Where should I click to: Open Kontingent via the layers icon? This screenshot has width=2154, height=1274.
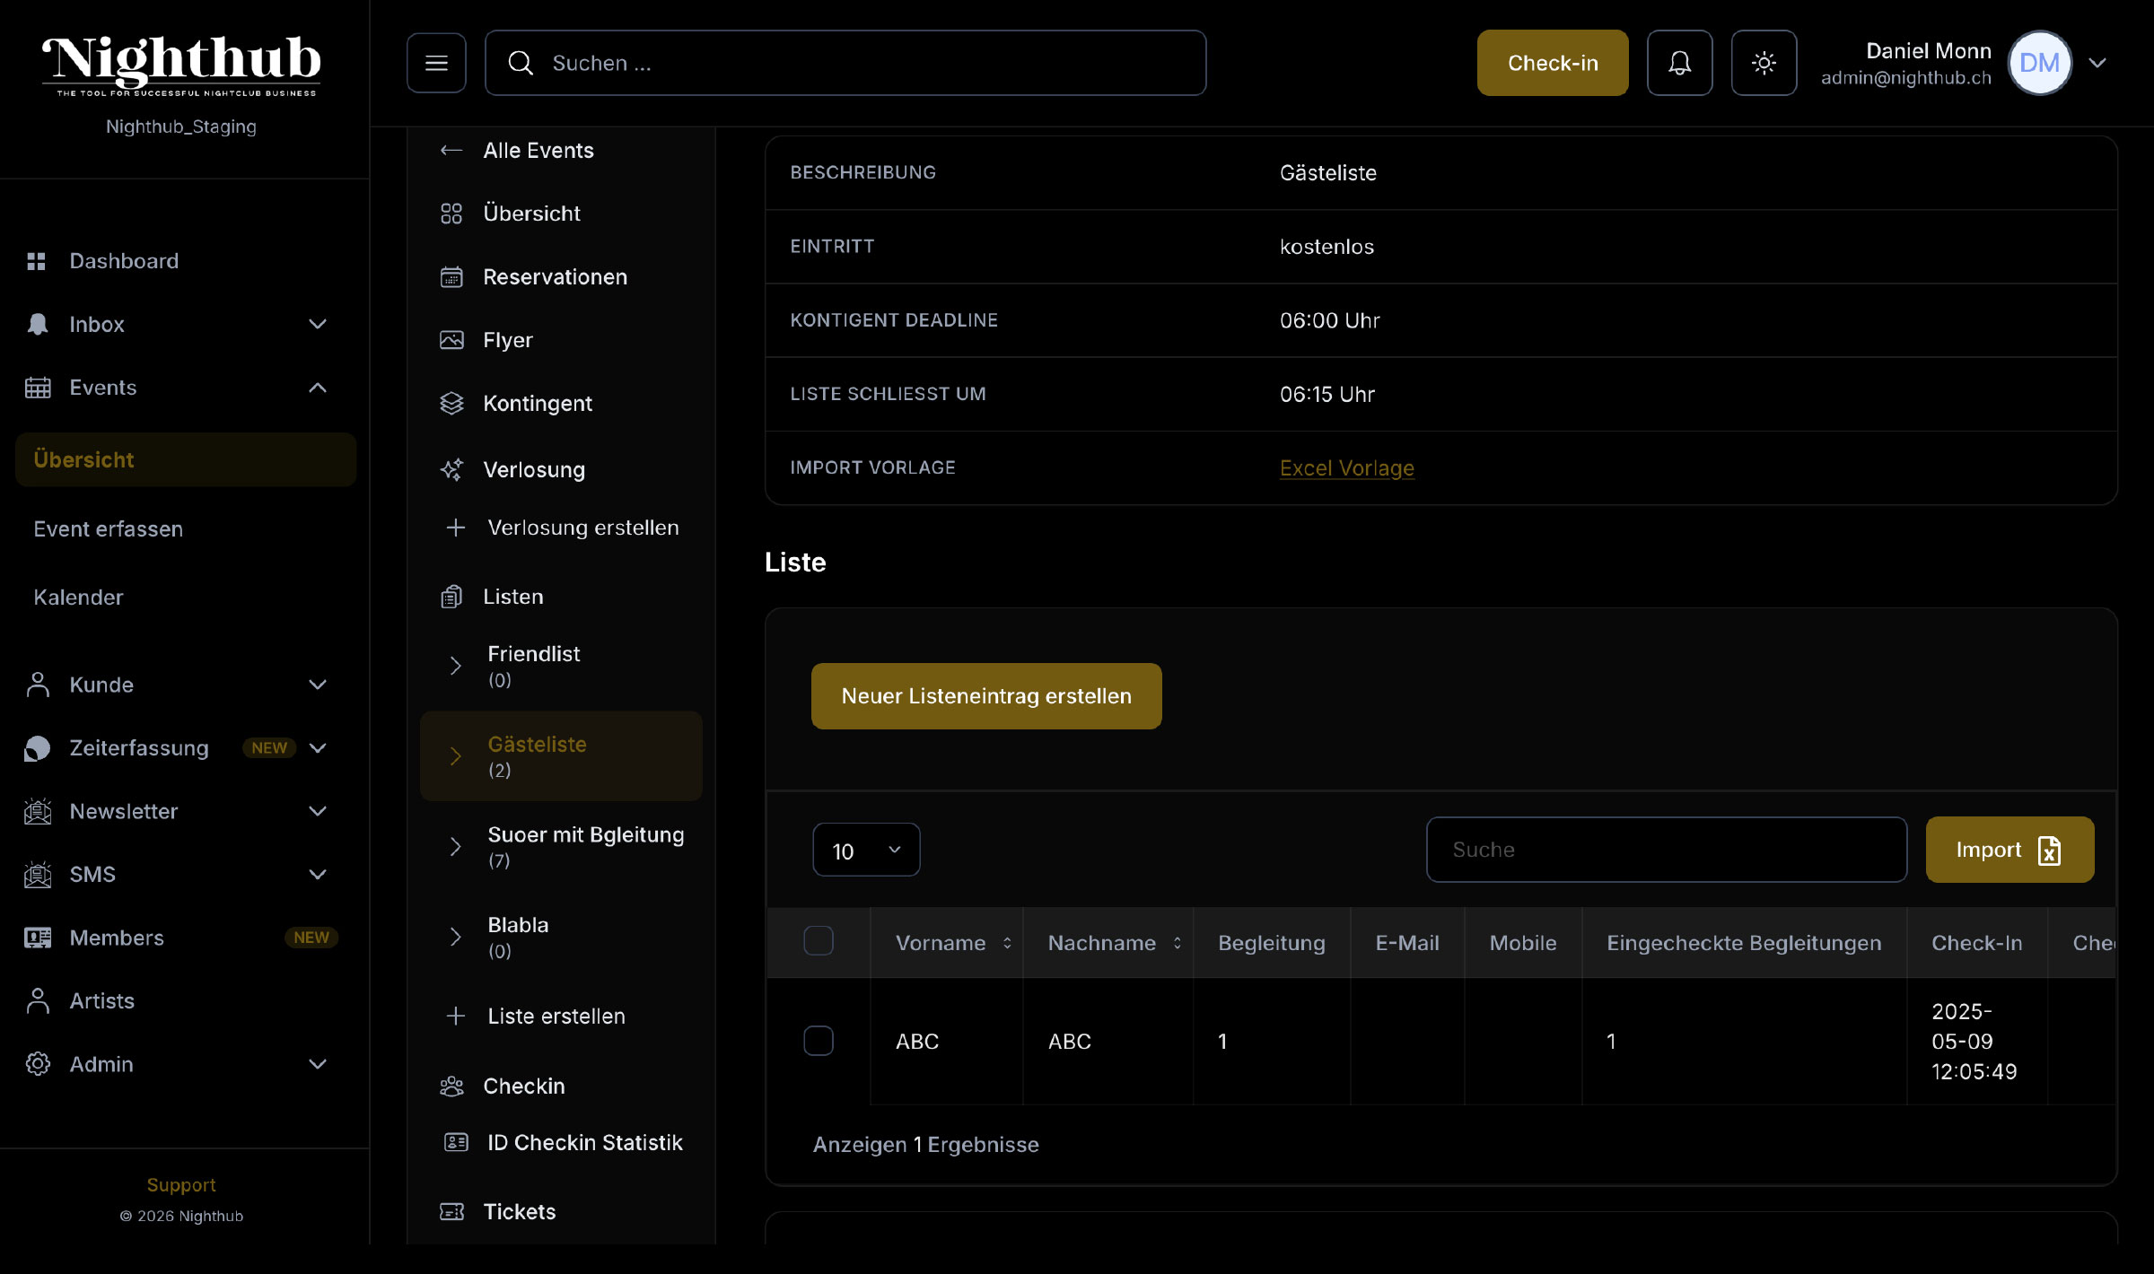(x=453, y=404)
